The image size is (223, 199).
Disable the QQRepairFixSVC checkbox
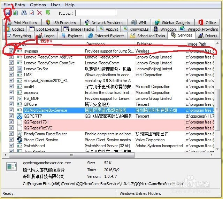(x=11, y=128)
